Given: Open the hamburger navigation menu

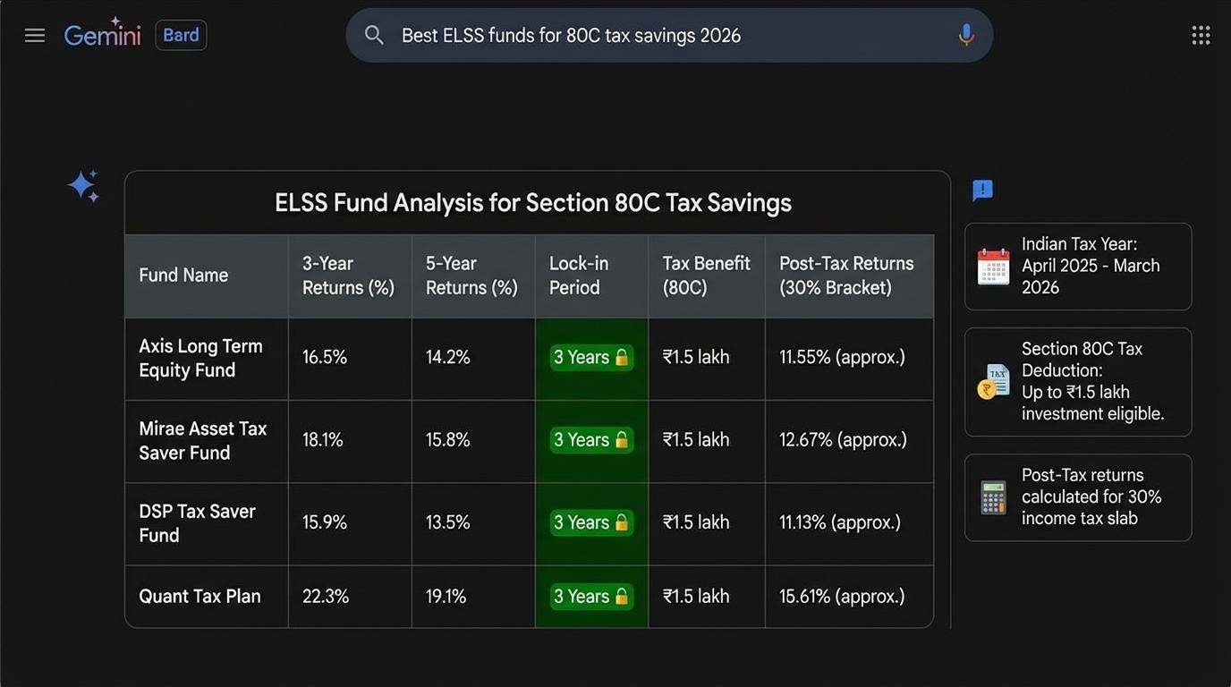Looking at the screenshot, I should [34, 35].
